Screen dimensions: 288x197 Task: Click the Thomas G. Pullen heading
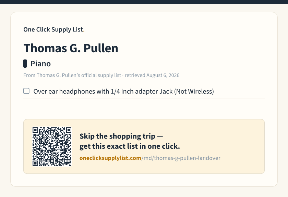71,48
